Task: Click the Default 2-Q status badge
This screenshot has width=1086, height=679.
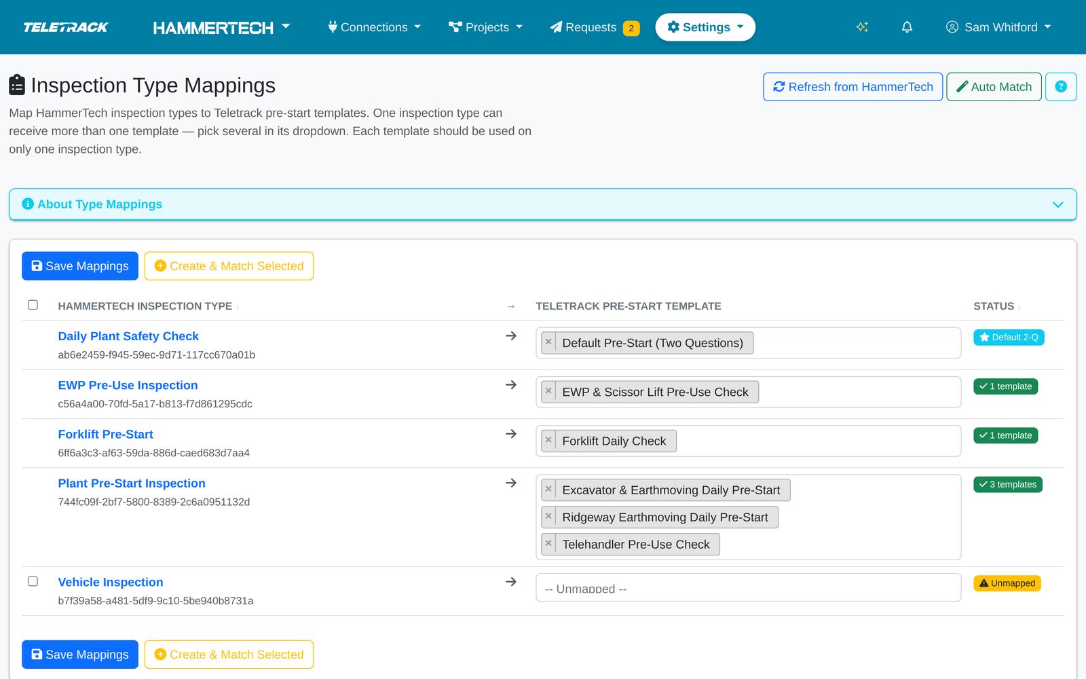Action: 1009,337
